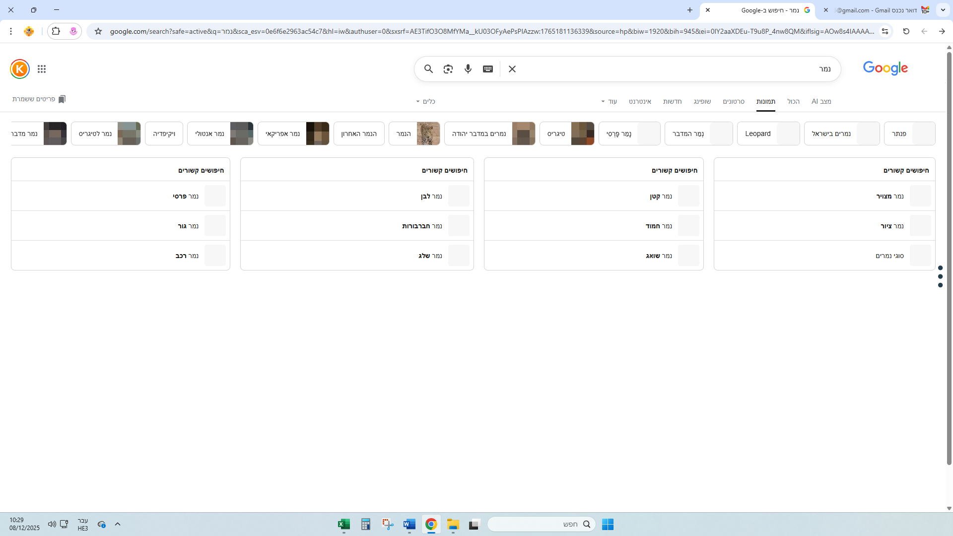This screenshot has width=953, height=536.
Task: Clear the search box with X icon
Action: (512, 69)
